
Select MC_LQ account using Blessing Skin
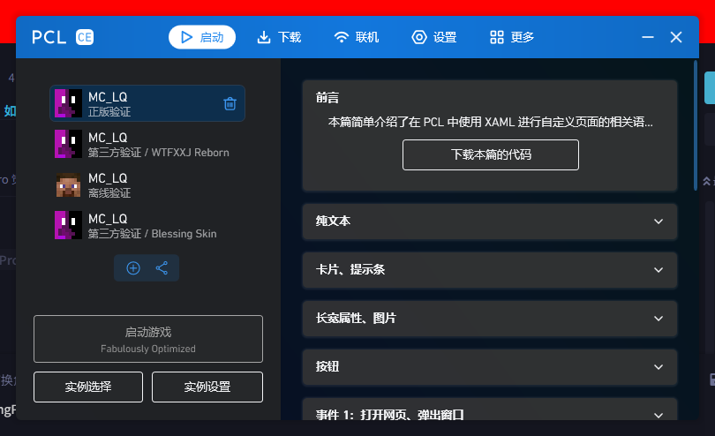coord(147,226)
